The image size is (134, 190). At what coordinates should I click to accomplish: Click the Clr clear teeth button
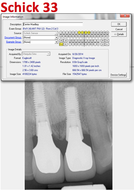[66, 44]
